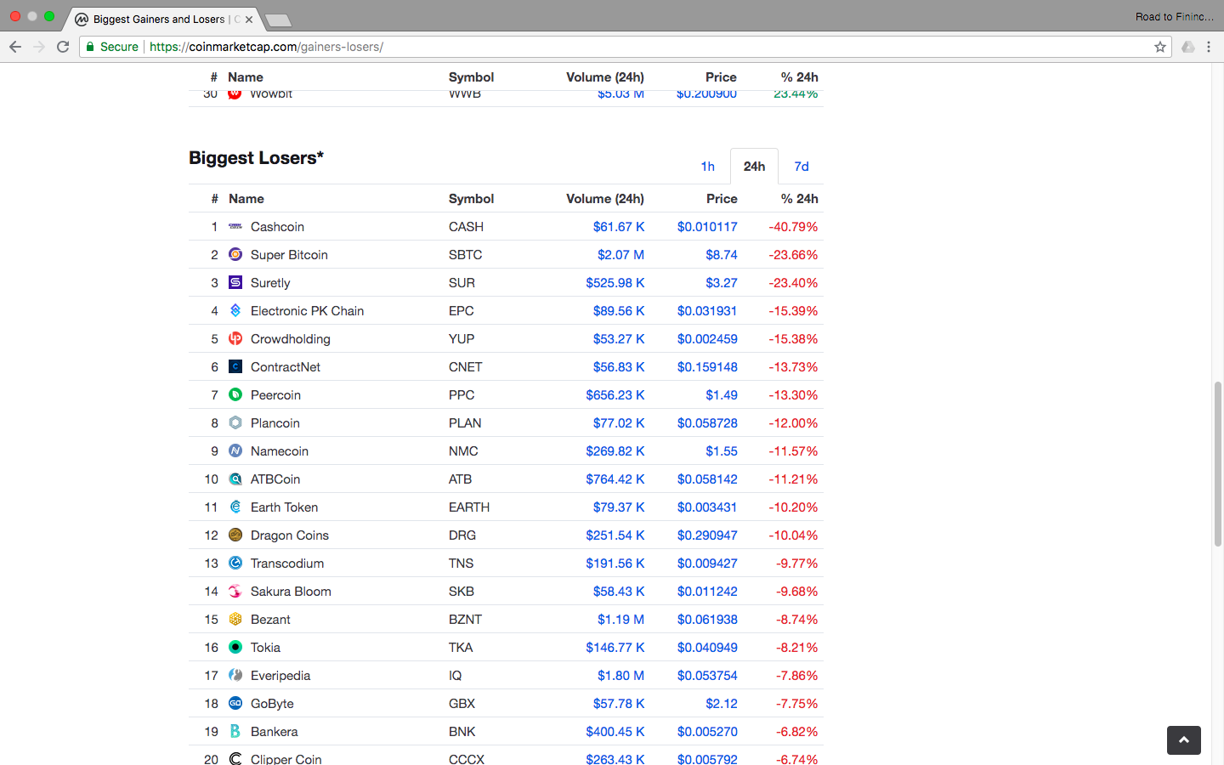Open the Peercoin name link
The image size is (1224, 765).
275,395
